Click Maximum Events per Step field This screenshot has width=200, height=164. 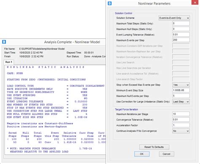pos(181,40)
